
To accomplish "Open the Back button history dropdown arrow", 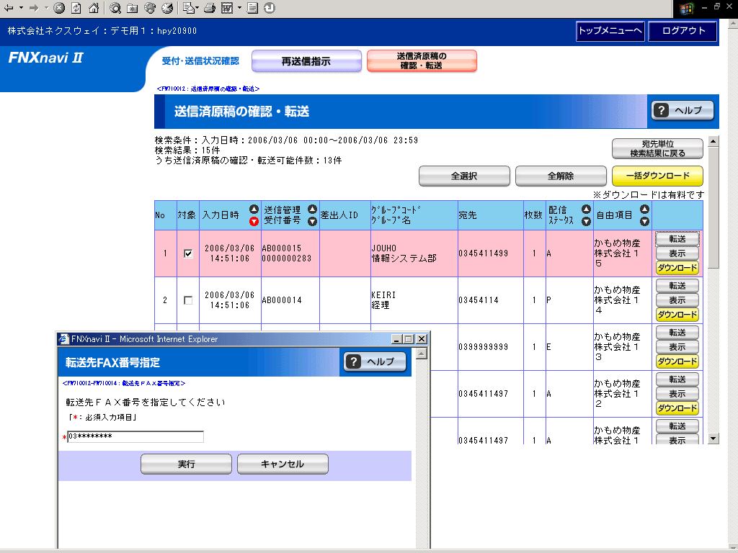I will tap(21, 9).
